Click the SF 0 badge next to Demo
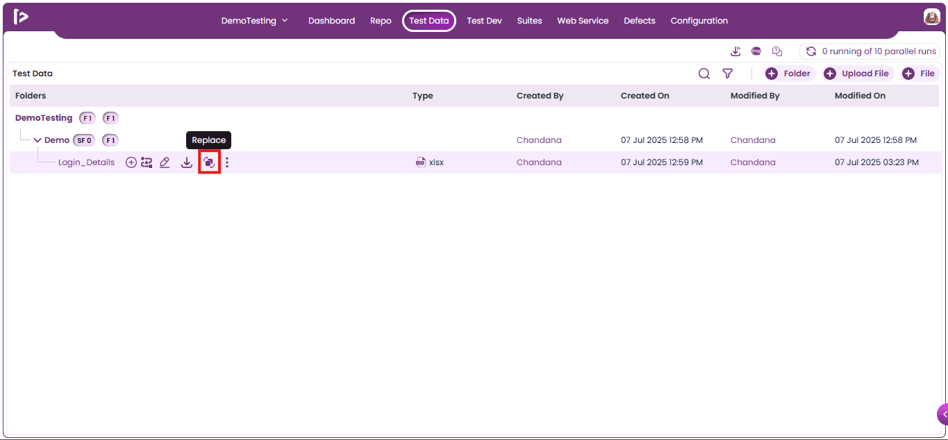Screen dimensions: 948x440 pos(84,140)
